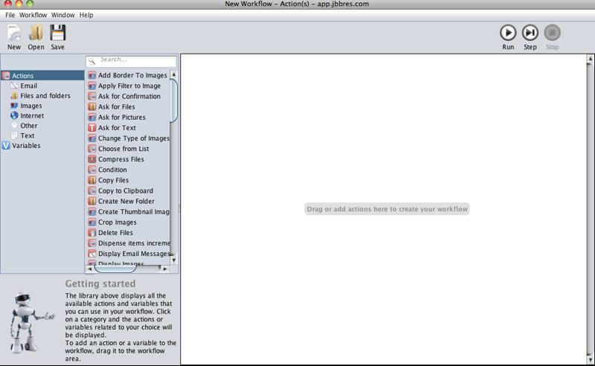Click the Search field in the library
The height and width of the screenshot is (366, 595).
tap(132, 61)
